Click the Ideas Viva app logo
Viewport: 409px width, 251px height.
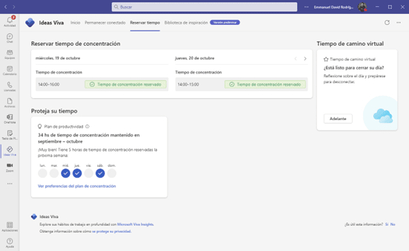[30, 22]
